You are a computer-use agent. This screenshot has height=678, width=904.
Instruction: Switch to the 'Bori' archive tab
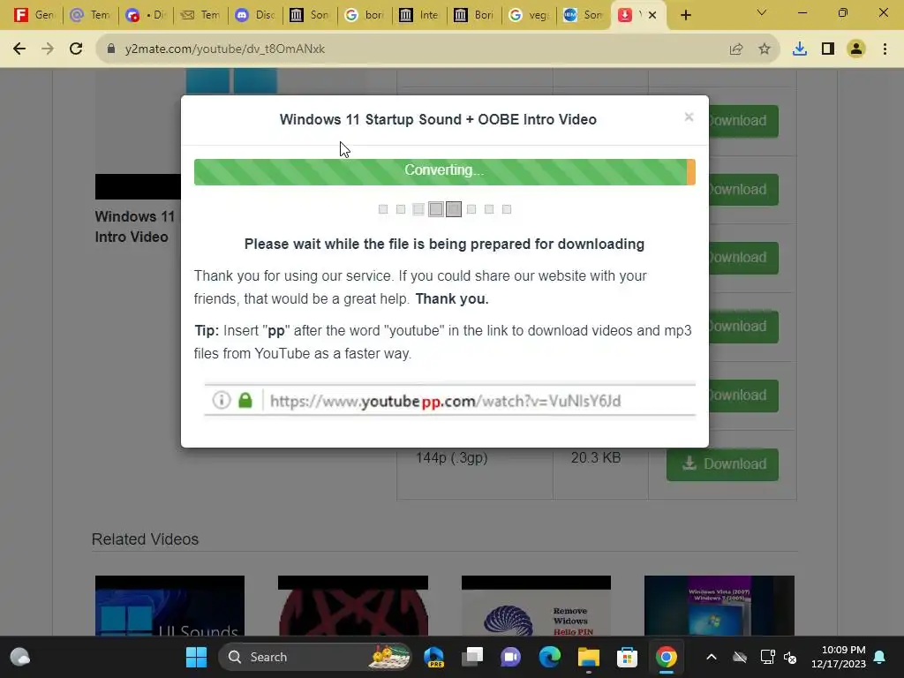(474, 15)
